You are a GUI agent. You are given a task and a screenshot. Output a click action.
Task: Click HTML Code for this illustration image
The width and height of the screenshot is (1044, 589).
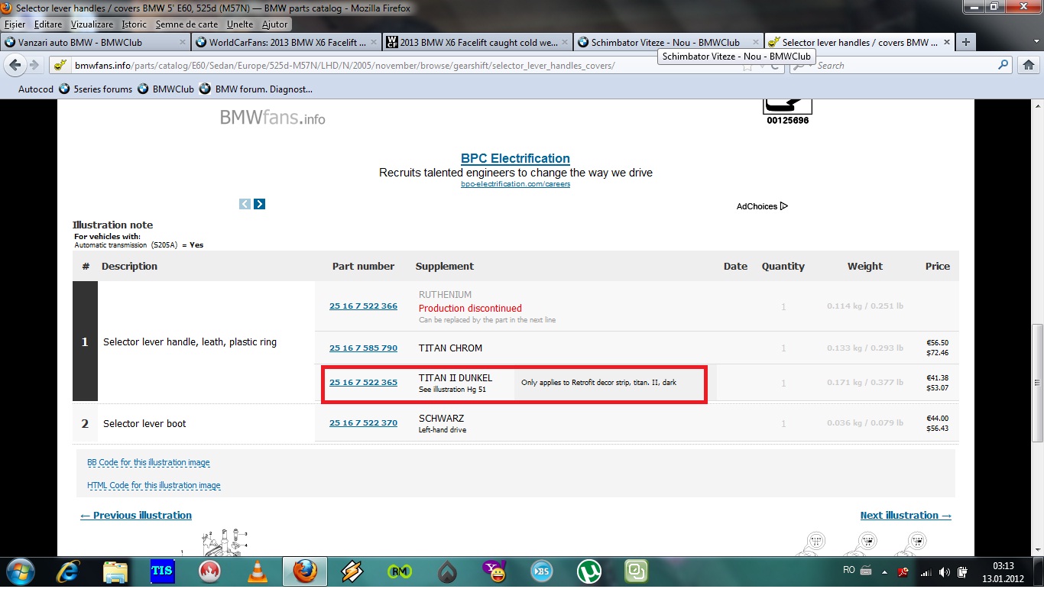[154, 486]
